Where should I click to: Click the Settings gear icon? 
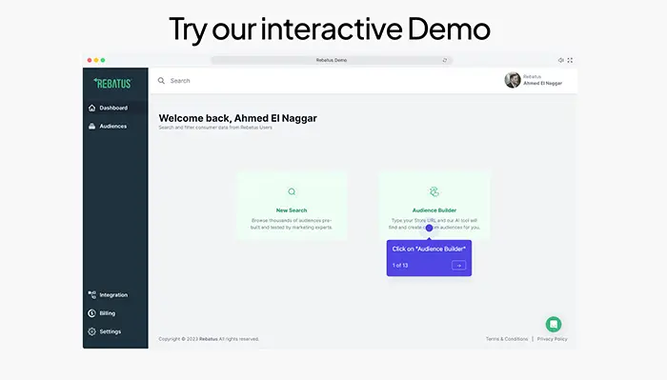point(91,331)
